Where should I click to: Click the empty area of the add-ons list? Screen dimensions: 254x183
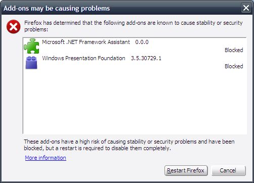coord(135,102)
